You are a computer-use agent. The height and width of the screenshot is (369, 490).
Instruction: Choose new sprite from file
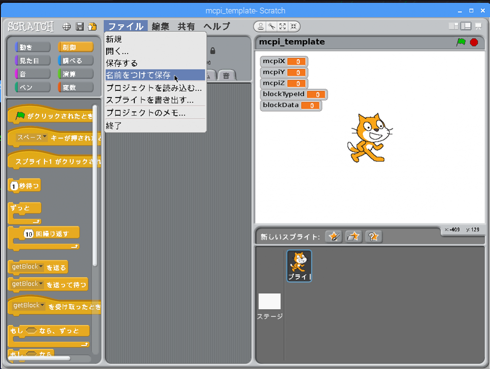(354, 236)
